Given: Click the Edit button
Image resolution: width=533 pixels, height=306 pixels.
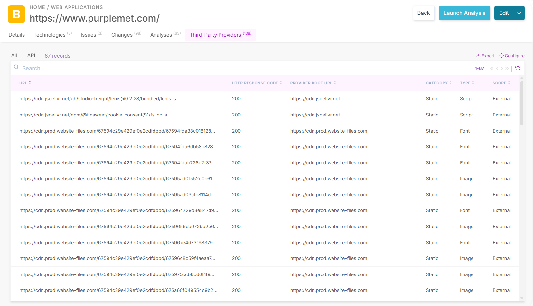Looking at the screenshot, I should pos(504,13).
